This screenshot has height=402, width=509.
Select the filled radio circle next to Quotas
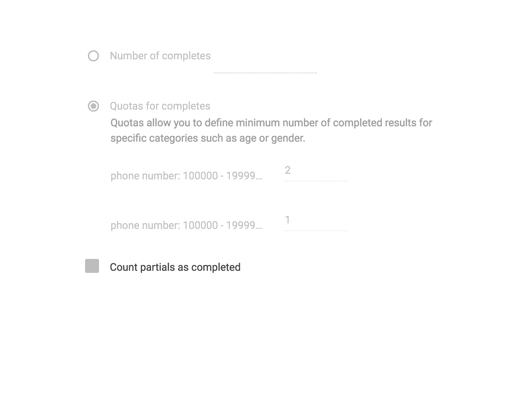click(93, 105)
